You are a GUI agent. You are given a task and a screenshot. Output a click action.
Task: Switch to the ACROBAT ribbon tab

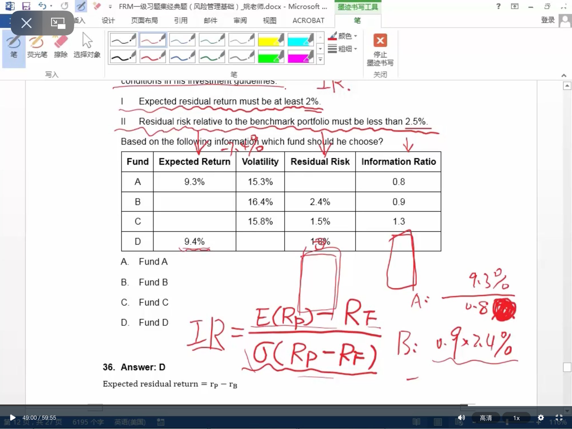click(308, 21)
